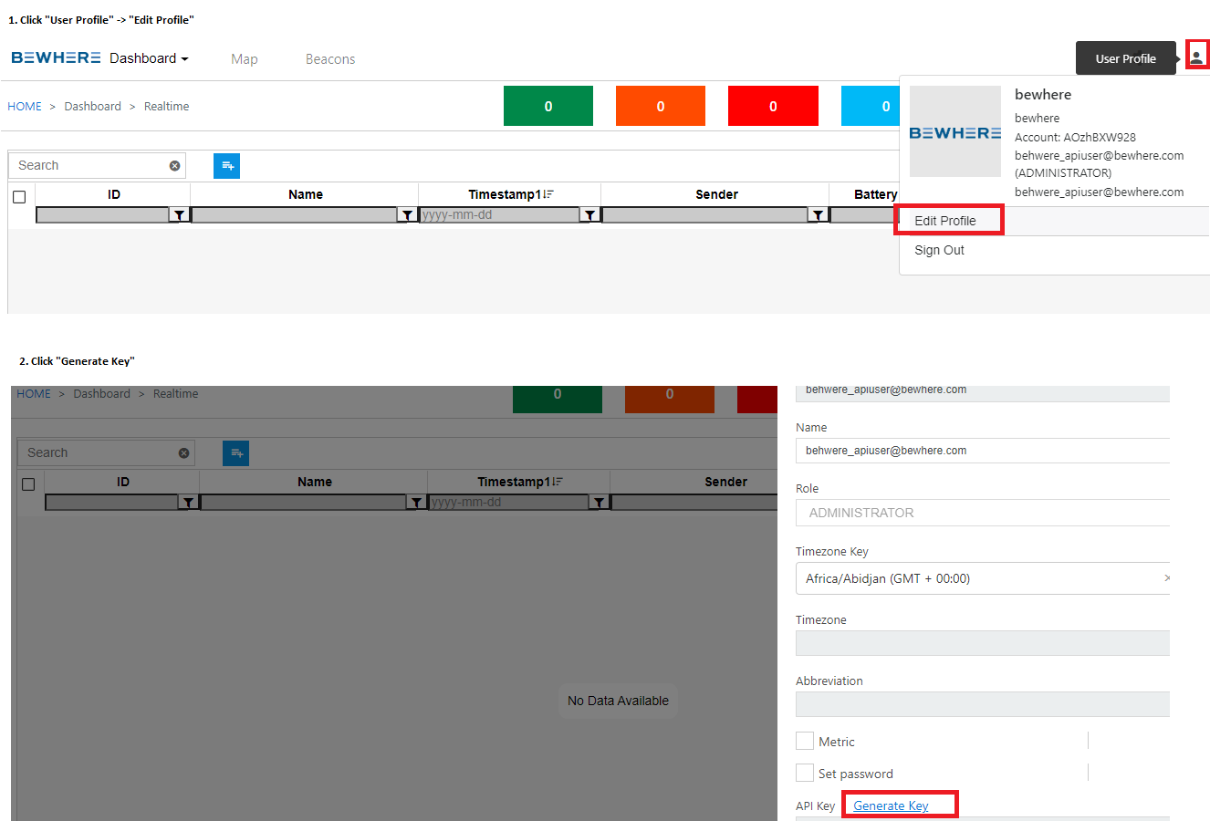Click the funnel filter icon on the Sender column

point(818,214)
